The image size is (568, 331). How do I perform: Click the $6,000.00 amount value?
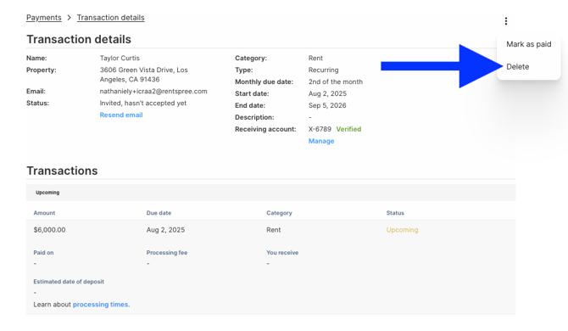pyautogui.click(x=49, y=230)
